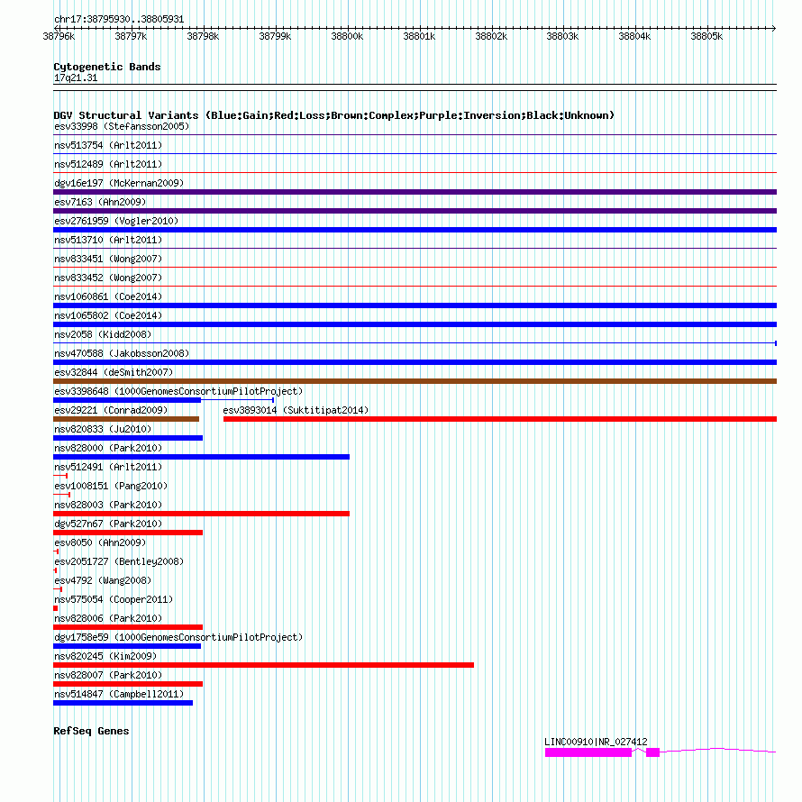Click nsv575054 (Cooper2011) label

tap(114, 599)
